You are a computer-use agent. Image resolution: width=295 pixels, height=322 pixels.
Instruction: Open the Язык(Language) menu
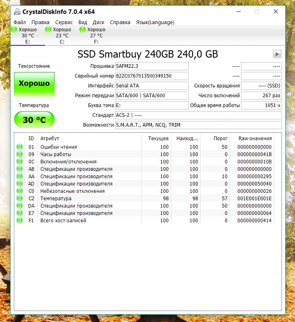click(155, 22)
